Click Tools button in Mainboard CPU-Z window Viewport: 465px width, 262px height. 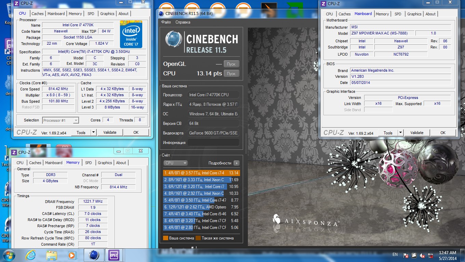click(388, 133)
